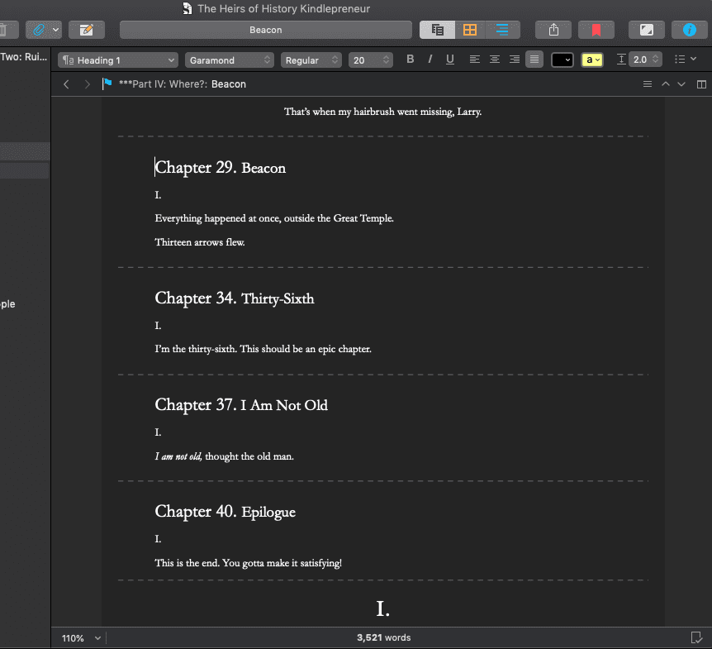Switch to corkboard view mode
This screenshot has width=712, height=649.
[x=469, y=30]
